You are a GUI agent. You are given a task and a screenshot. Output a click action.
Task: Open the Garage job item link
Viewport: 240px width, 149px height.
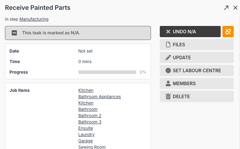(x=86, y=141)
